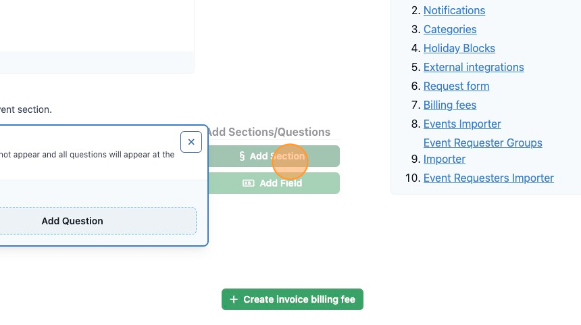Click the section description text in panel

(87, 155)
